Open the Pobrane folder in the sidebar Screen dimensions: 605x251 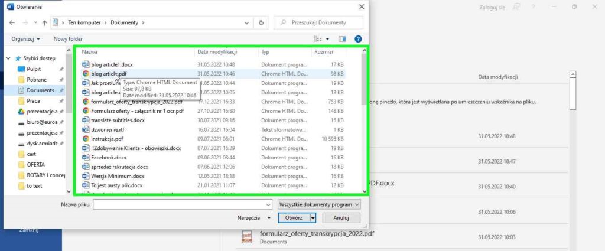point(37,80)
